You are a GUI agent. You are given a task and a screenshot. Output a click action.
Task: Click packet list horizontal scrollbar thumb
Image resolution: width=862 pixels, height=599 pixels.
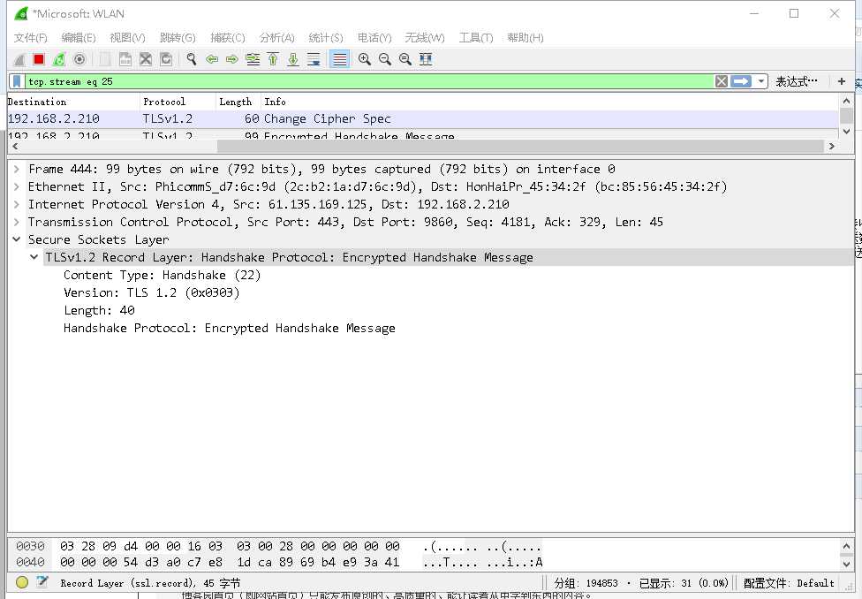tap(520, 147)
